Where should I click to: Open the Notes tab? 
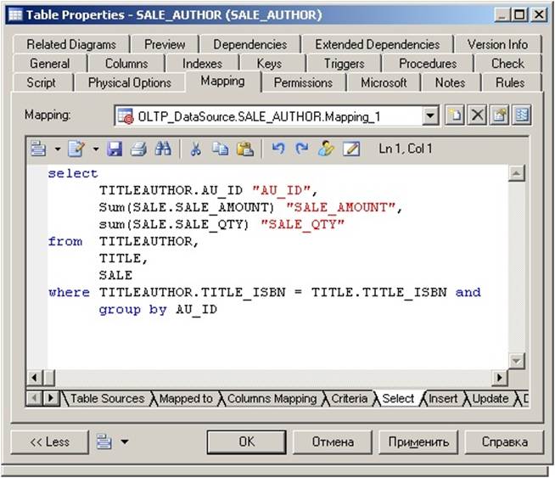pos(450,83)
